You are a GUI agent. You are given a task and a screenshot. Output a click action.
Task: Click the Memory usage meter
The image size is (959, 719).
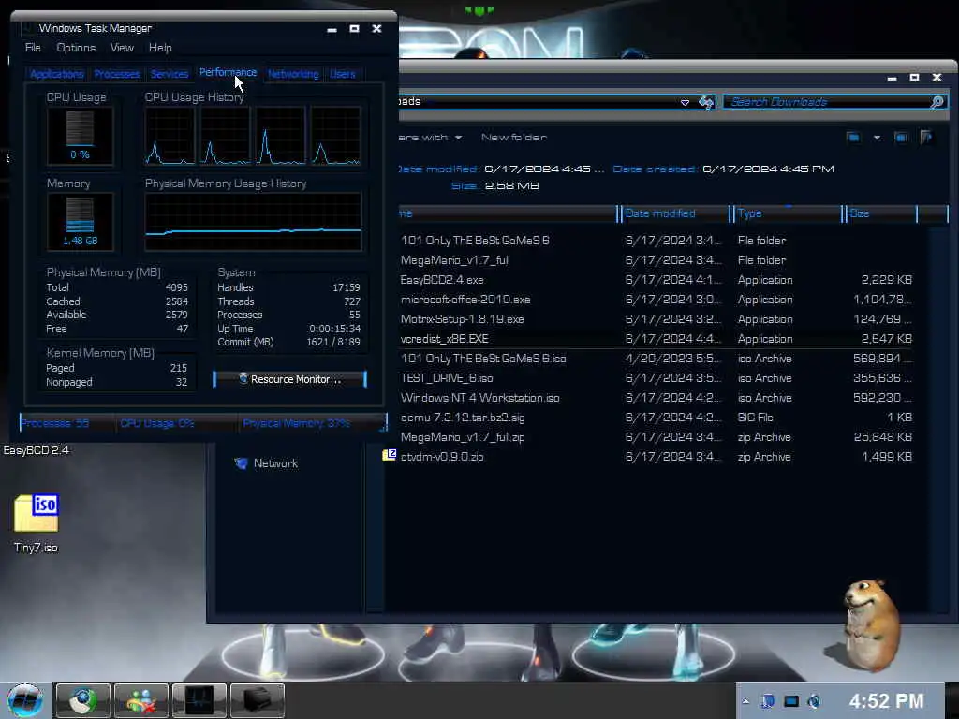[x=81, y=222]
